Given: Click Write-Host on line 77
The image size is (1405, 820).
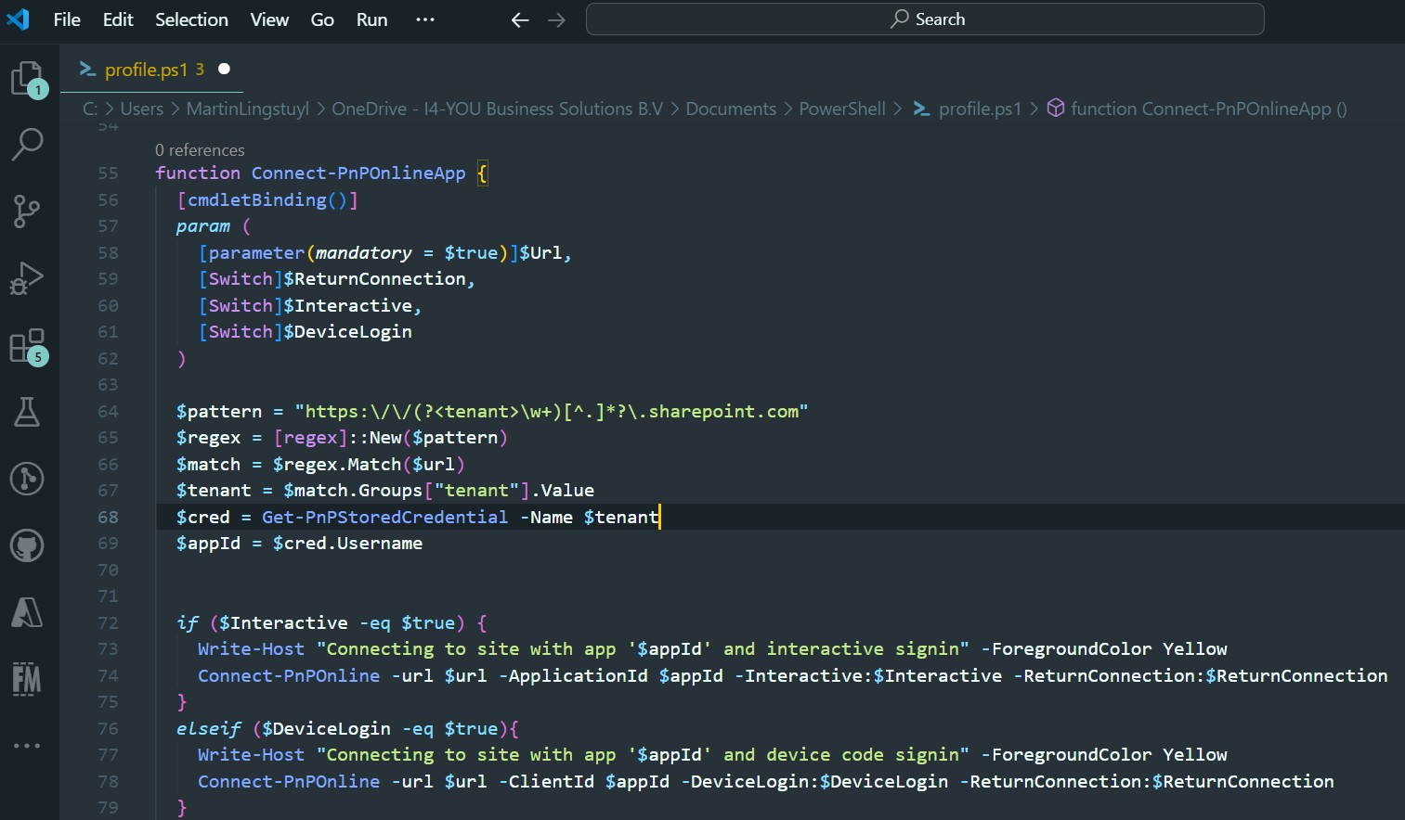Looking at the screenshot, I should click(251, 755).
